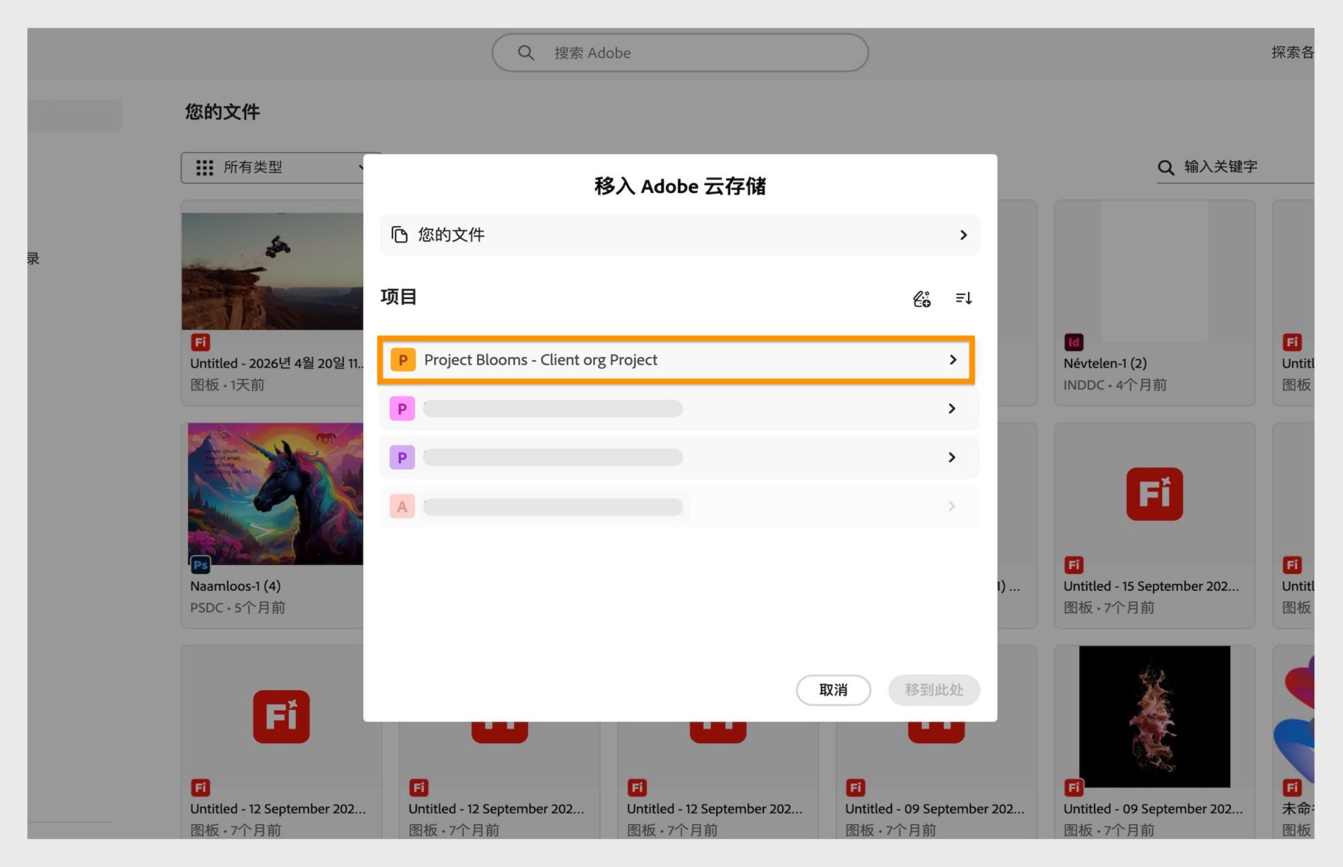The image size is (1343, 867).
Task: Click the 您的文件 page heading
Action: click(x=222, y=112)
